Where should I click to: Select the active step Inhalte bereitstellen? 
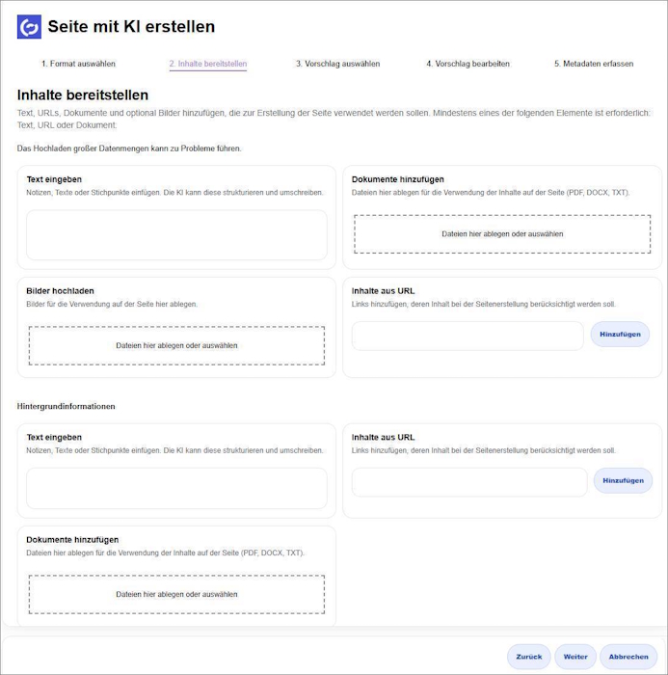tap(207, 64)
